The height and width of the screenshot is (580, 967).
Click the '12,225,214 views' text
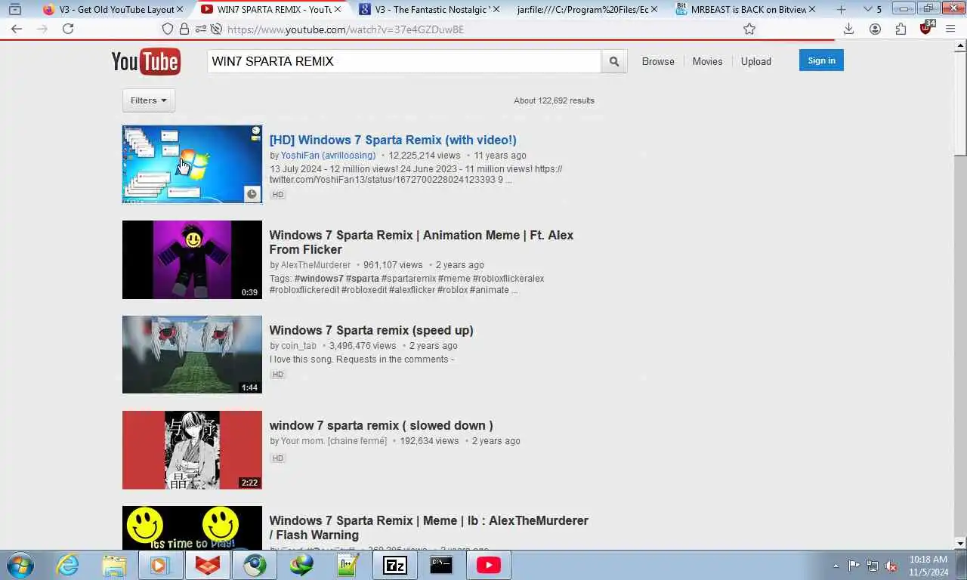point(425,156)
